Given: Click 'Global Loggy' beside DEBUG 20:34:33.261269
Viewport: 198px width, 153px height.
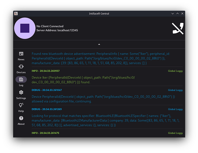Looking at the screenshot, I should pyautogui.click(x=175, y=110).
